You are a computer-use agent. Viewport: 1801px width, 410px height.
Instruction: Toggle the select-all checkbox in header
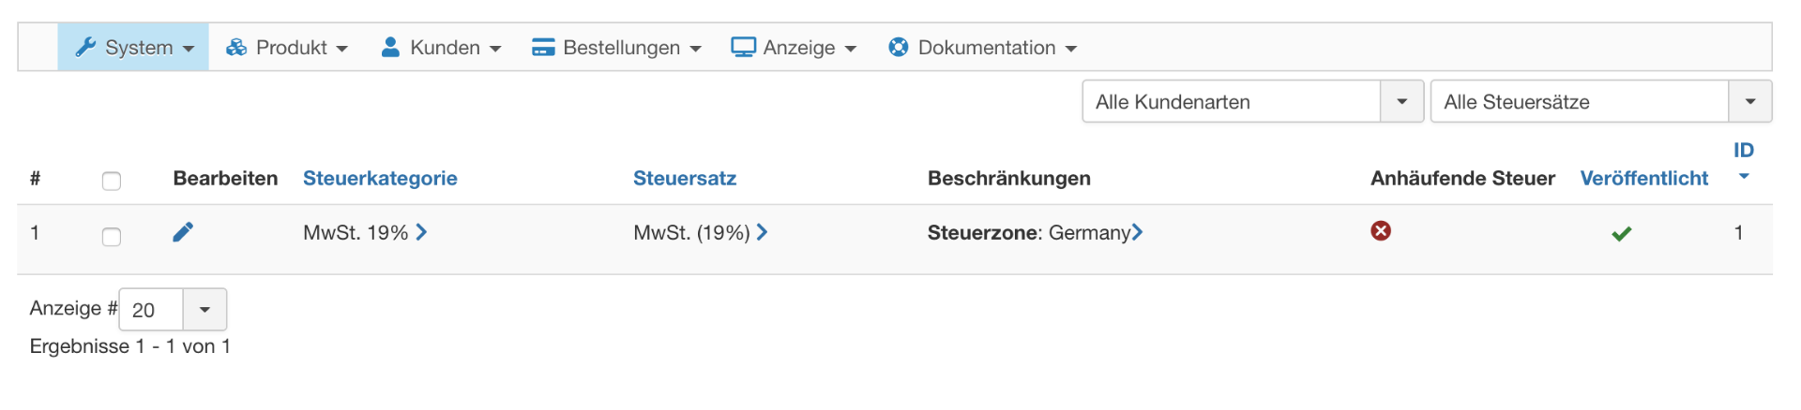pos(112,181)
